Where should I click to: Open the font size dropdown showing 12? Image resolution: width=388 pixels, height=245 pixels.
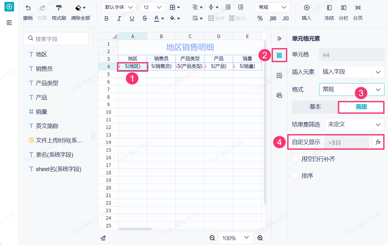(153, 7)
